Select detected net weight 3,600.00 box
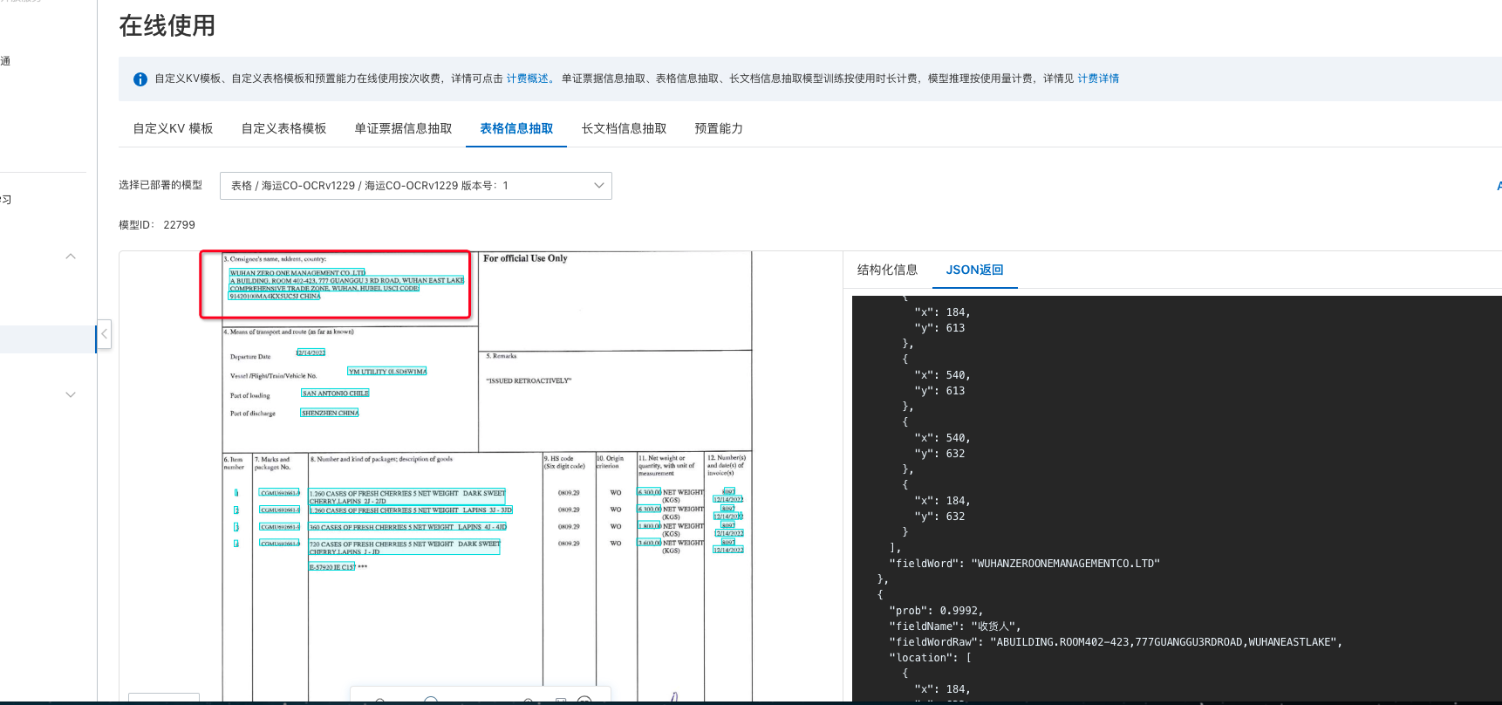Image resolution: width=1502 pixels, height=705 pixels. pyautogui.click(x=649, y=543)
